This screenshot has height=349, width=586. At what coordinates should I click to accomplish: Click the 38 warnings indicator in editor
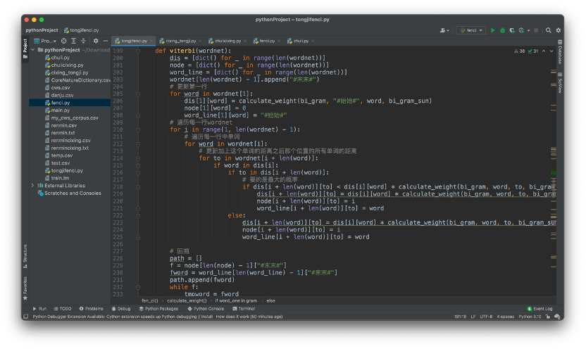520,51
